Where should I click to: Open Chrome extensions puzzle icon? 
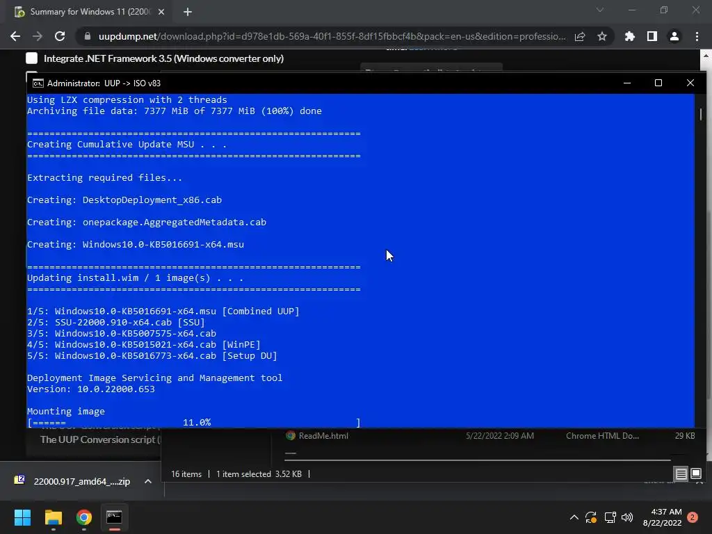630,36
